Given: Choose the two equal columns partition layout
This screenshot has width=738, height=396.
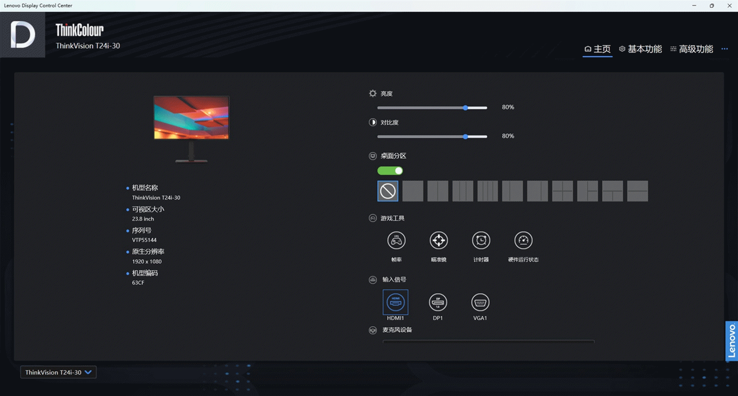Looking at the screenshot, I should click(438, 191).
